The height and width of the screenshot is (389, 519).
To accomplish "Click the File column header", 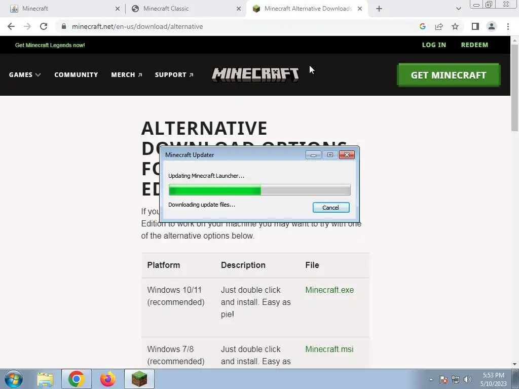I will [312, 265].
